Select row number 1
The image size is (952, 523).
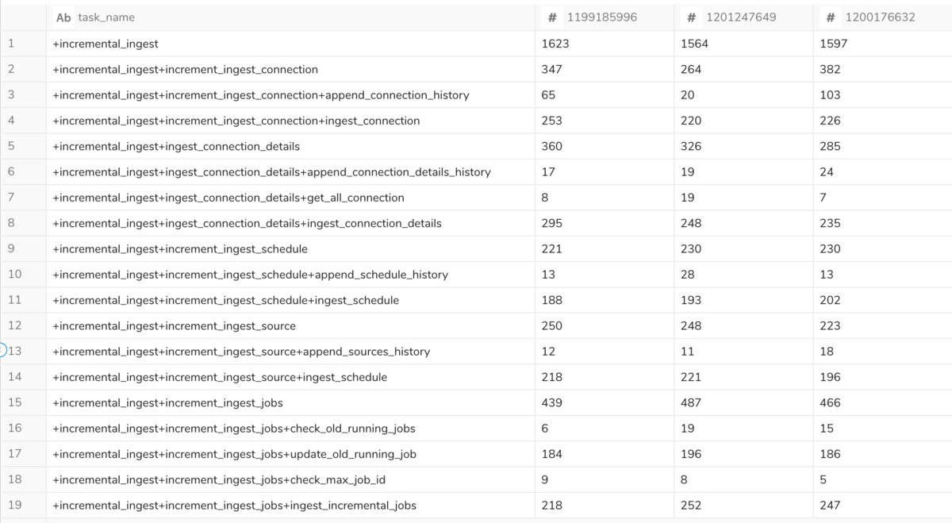tap(11, 44)
